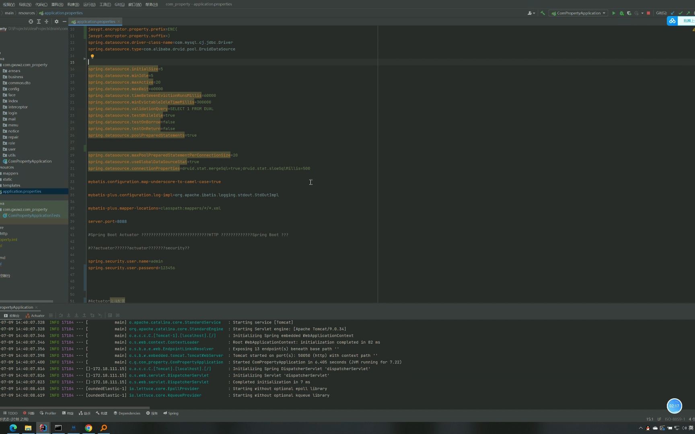The height and width of the screenshot is (434, 695).
Task: Switch to the 控制台 Console tab
Action: [12, 315]
